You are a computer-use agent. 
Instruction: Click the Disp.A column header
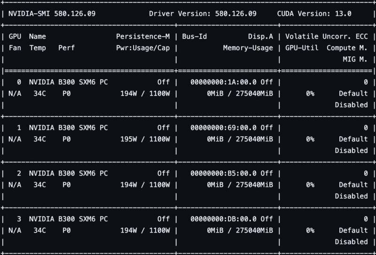tap(260, 37)
